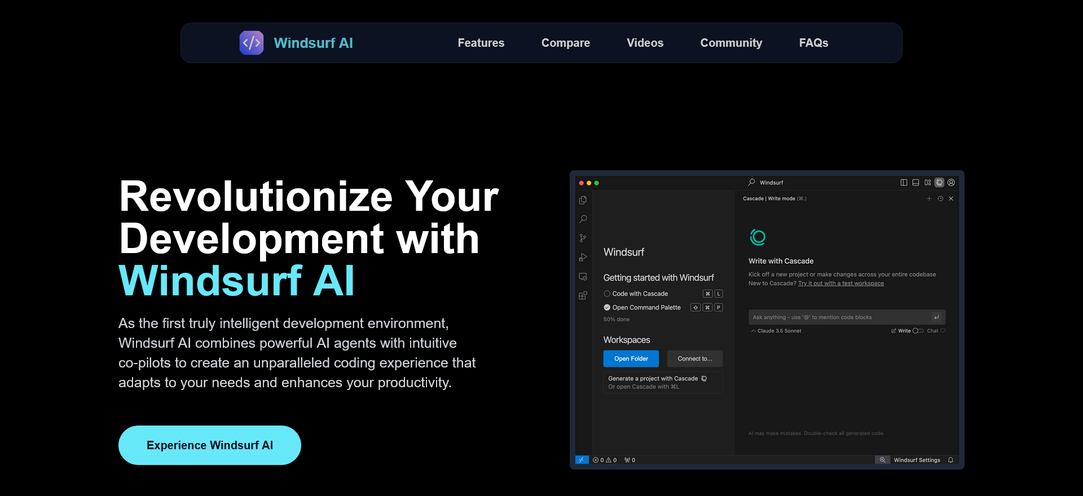1083x496 pixels.
Task: Click the highlighted Cascade icon in title bar
Action: point(939,183)
